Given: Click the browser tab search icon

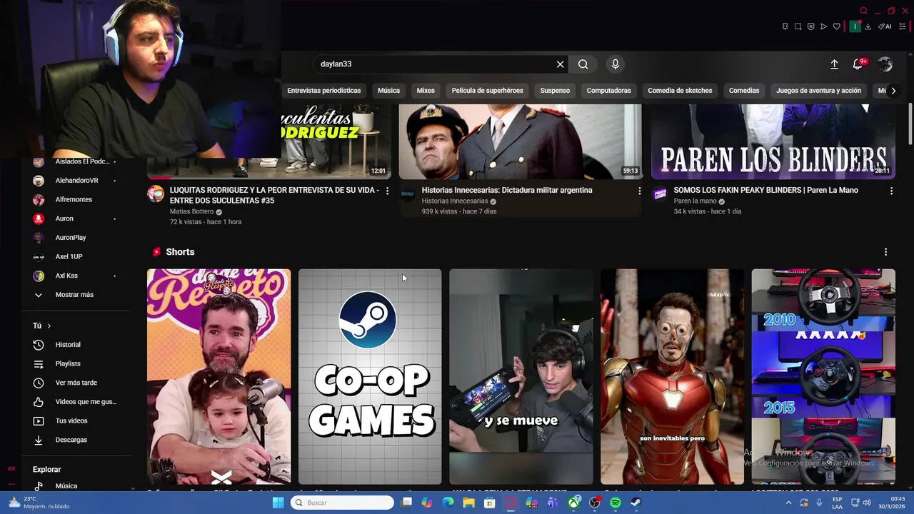Looking at the screenshot, I should (x=863, y=11).
